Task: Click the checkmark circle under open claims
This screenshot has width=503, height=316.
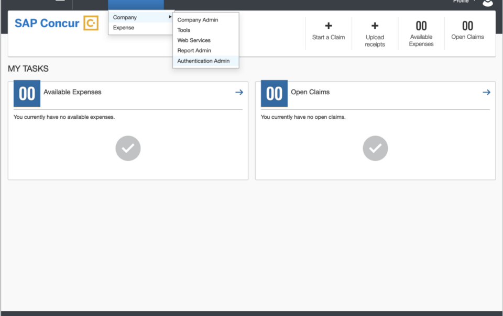Action: click(x=375, y=148)
